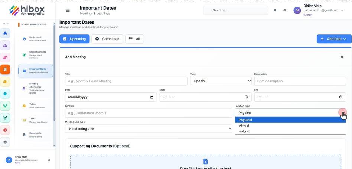This screenshot has height=169, width=352.
Task: Open the Add Date dropdown button
Action: coord(334,39)
